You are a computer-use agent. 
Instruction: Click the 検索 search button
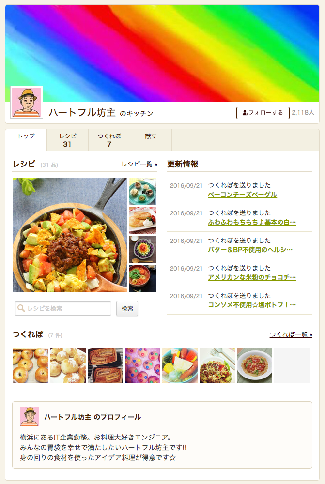click(x=127, y=308)
